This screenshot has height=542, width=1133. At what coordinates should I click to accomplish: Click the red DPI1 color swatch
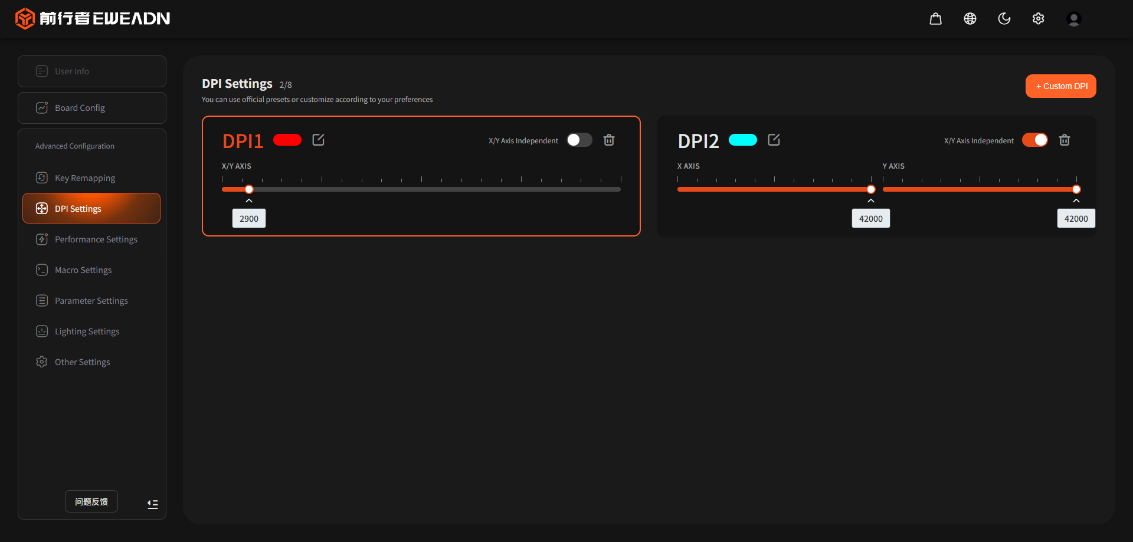click(287, 140)
